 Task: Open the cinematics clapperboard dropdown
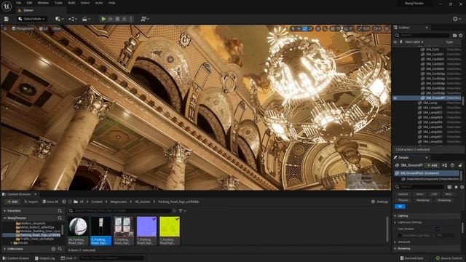(86, 19)
